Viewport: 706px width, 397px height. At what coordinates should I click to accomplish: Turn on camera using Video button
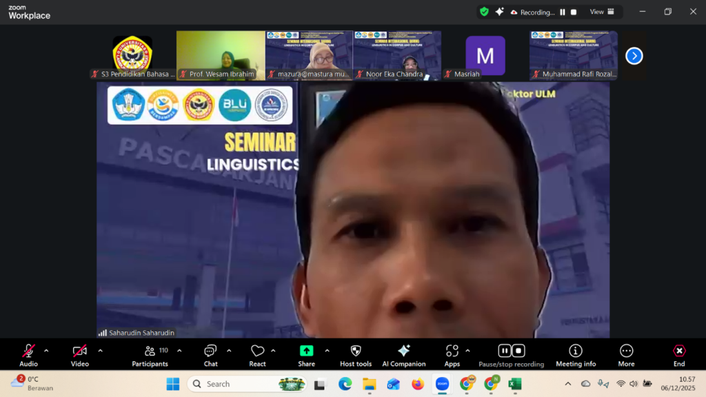pyautogui.click(x=80, y=354)
